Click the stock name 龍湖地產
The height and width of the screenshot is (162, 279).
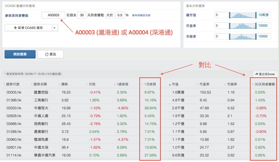click(41, 140)
